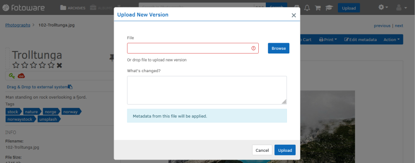Screen dimensions: 415x163
Task: Click the green key icon
Action: pos(12,76)
